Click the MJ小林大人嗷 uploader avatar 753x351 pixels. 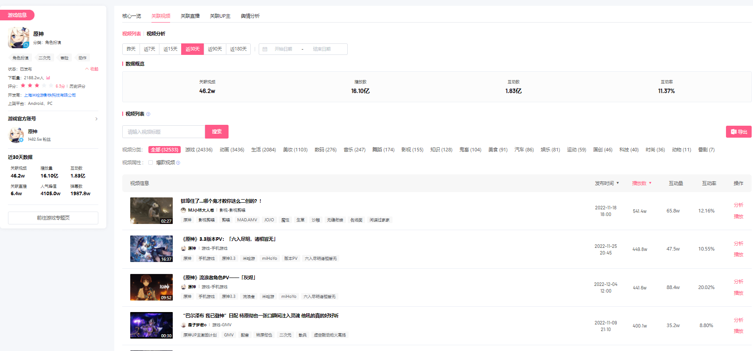(183, 210)
